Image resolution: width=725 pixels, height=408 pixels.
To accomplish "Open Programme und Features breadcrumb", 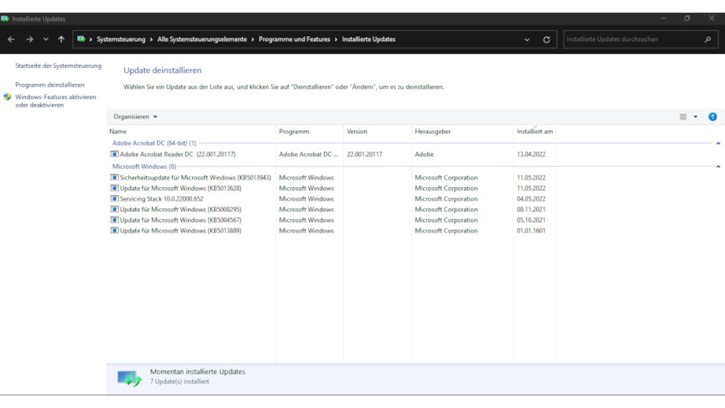I will coord(295,39).
